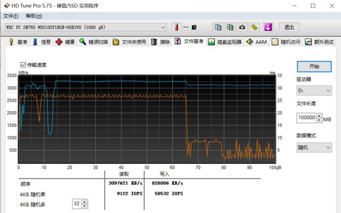Copy info to clipboard toolbar icon
The width and height of the screenshot is (341, 213).
point(218,27)
